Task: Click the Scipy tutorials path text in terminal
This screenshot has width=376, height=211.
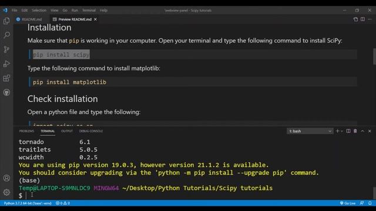Action: point(197,188)
